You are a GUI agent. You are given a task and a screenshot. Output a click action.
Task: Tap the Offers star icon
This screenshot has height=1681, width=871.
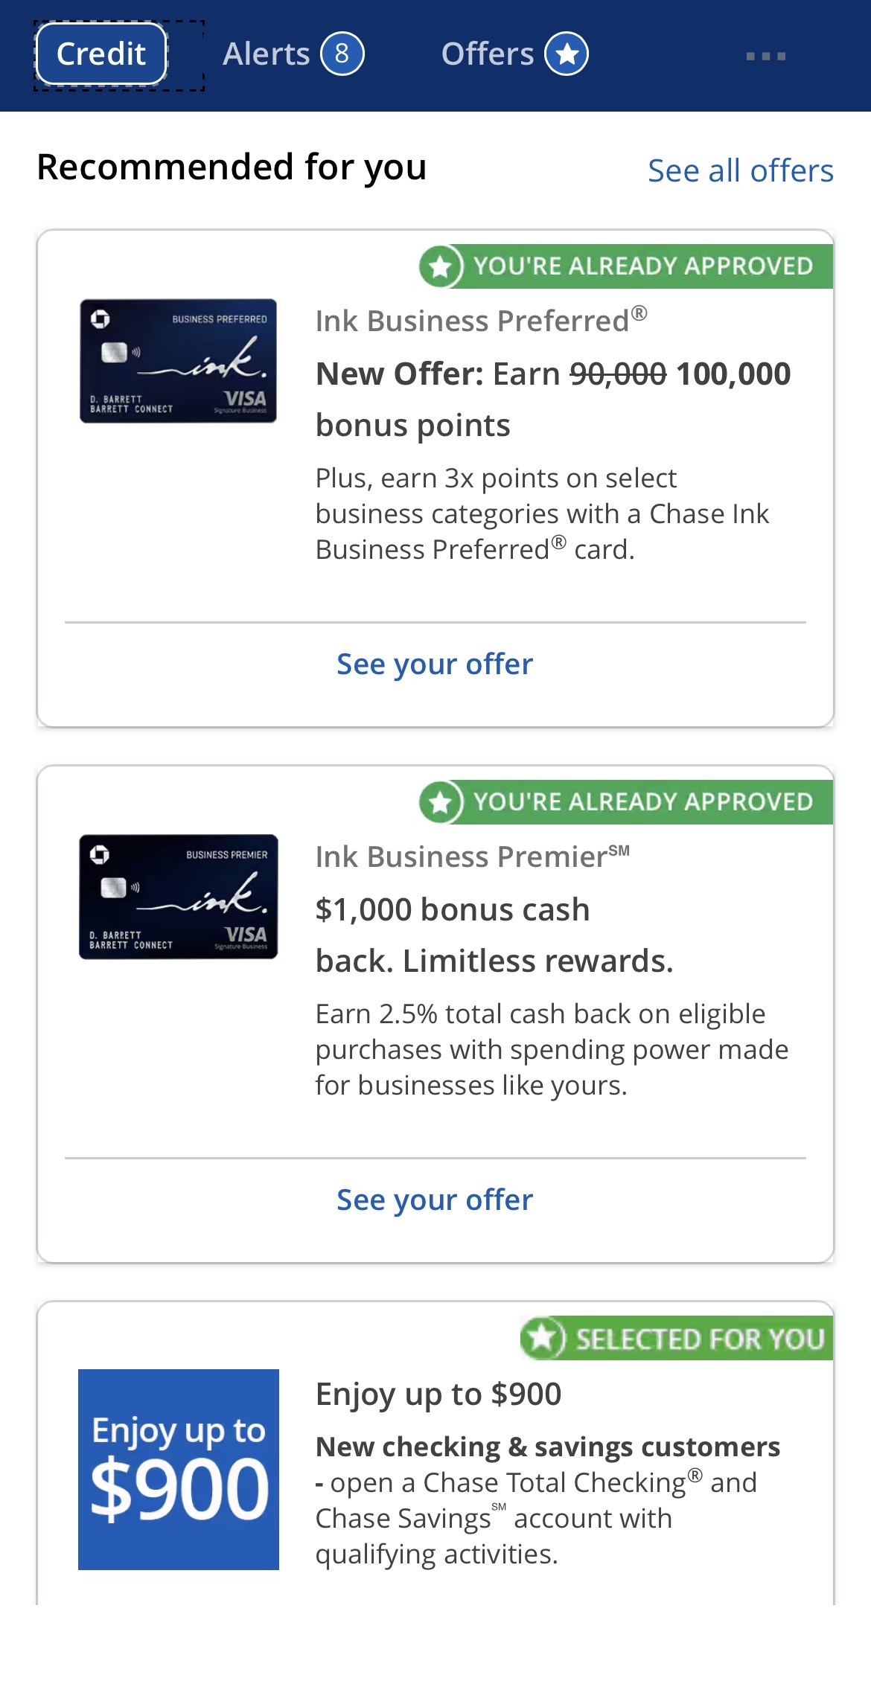pos(567,54)
